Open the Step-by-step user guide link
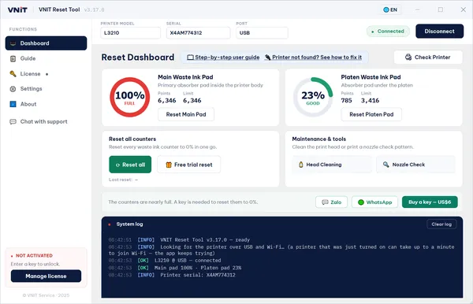 [x=224, y=57]
